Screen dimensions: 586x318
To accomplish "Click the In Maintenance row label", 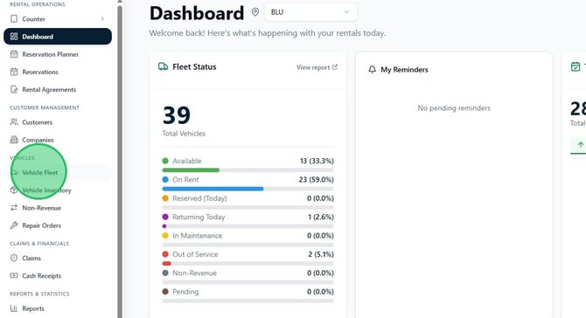I will [198, 236].
